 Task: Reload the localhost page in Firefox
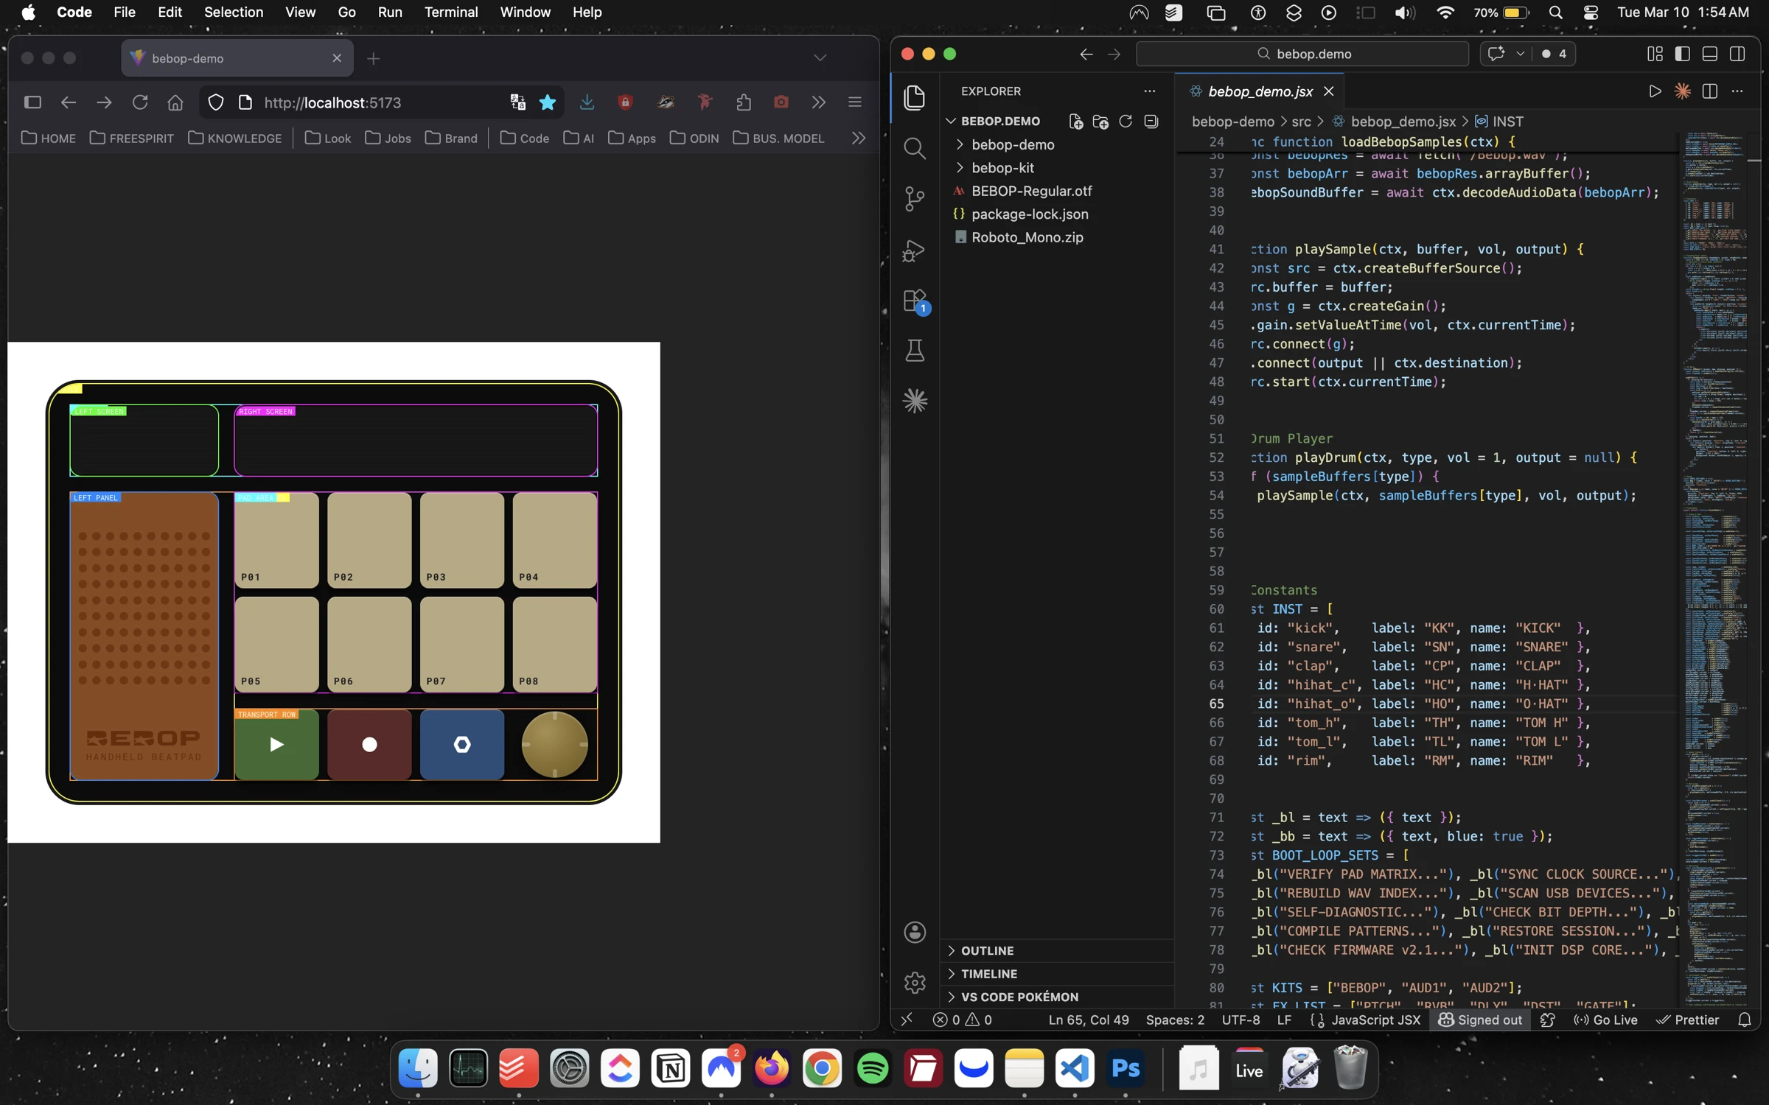coord(140,102)
